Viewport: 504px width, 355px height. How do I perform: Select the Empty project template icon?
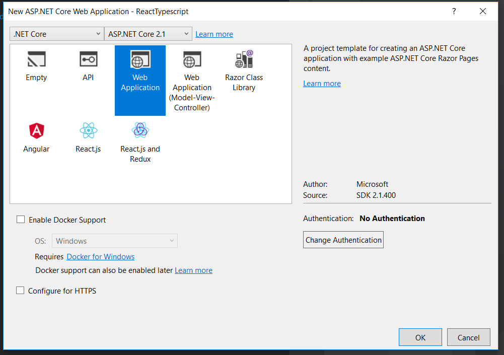click(36, 59)
